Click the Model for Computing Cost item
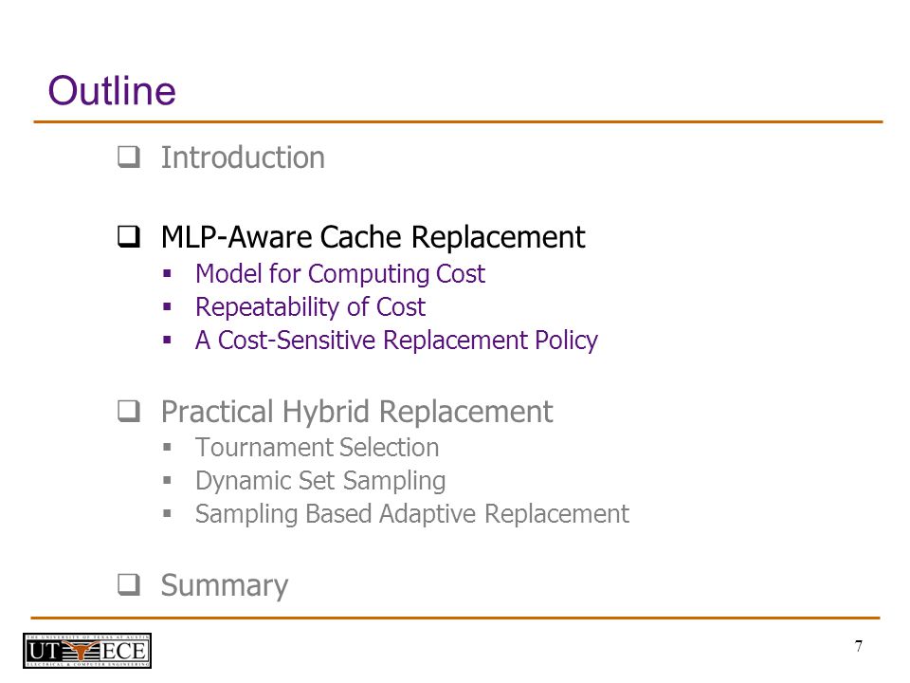The height and width of the screenshot is (683, 910). 340,274
